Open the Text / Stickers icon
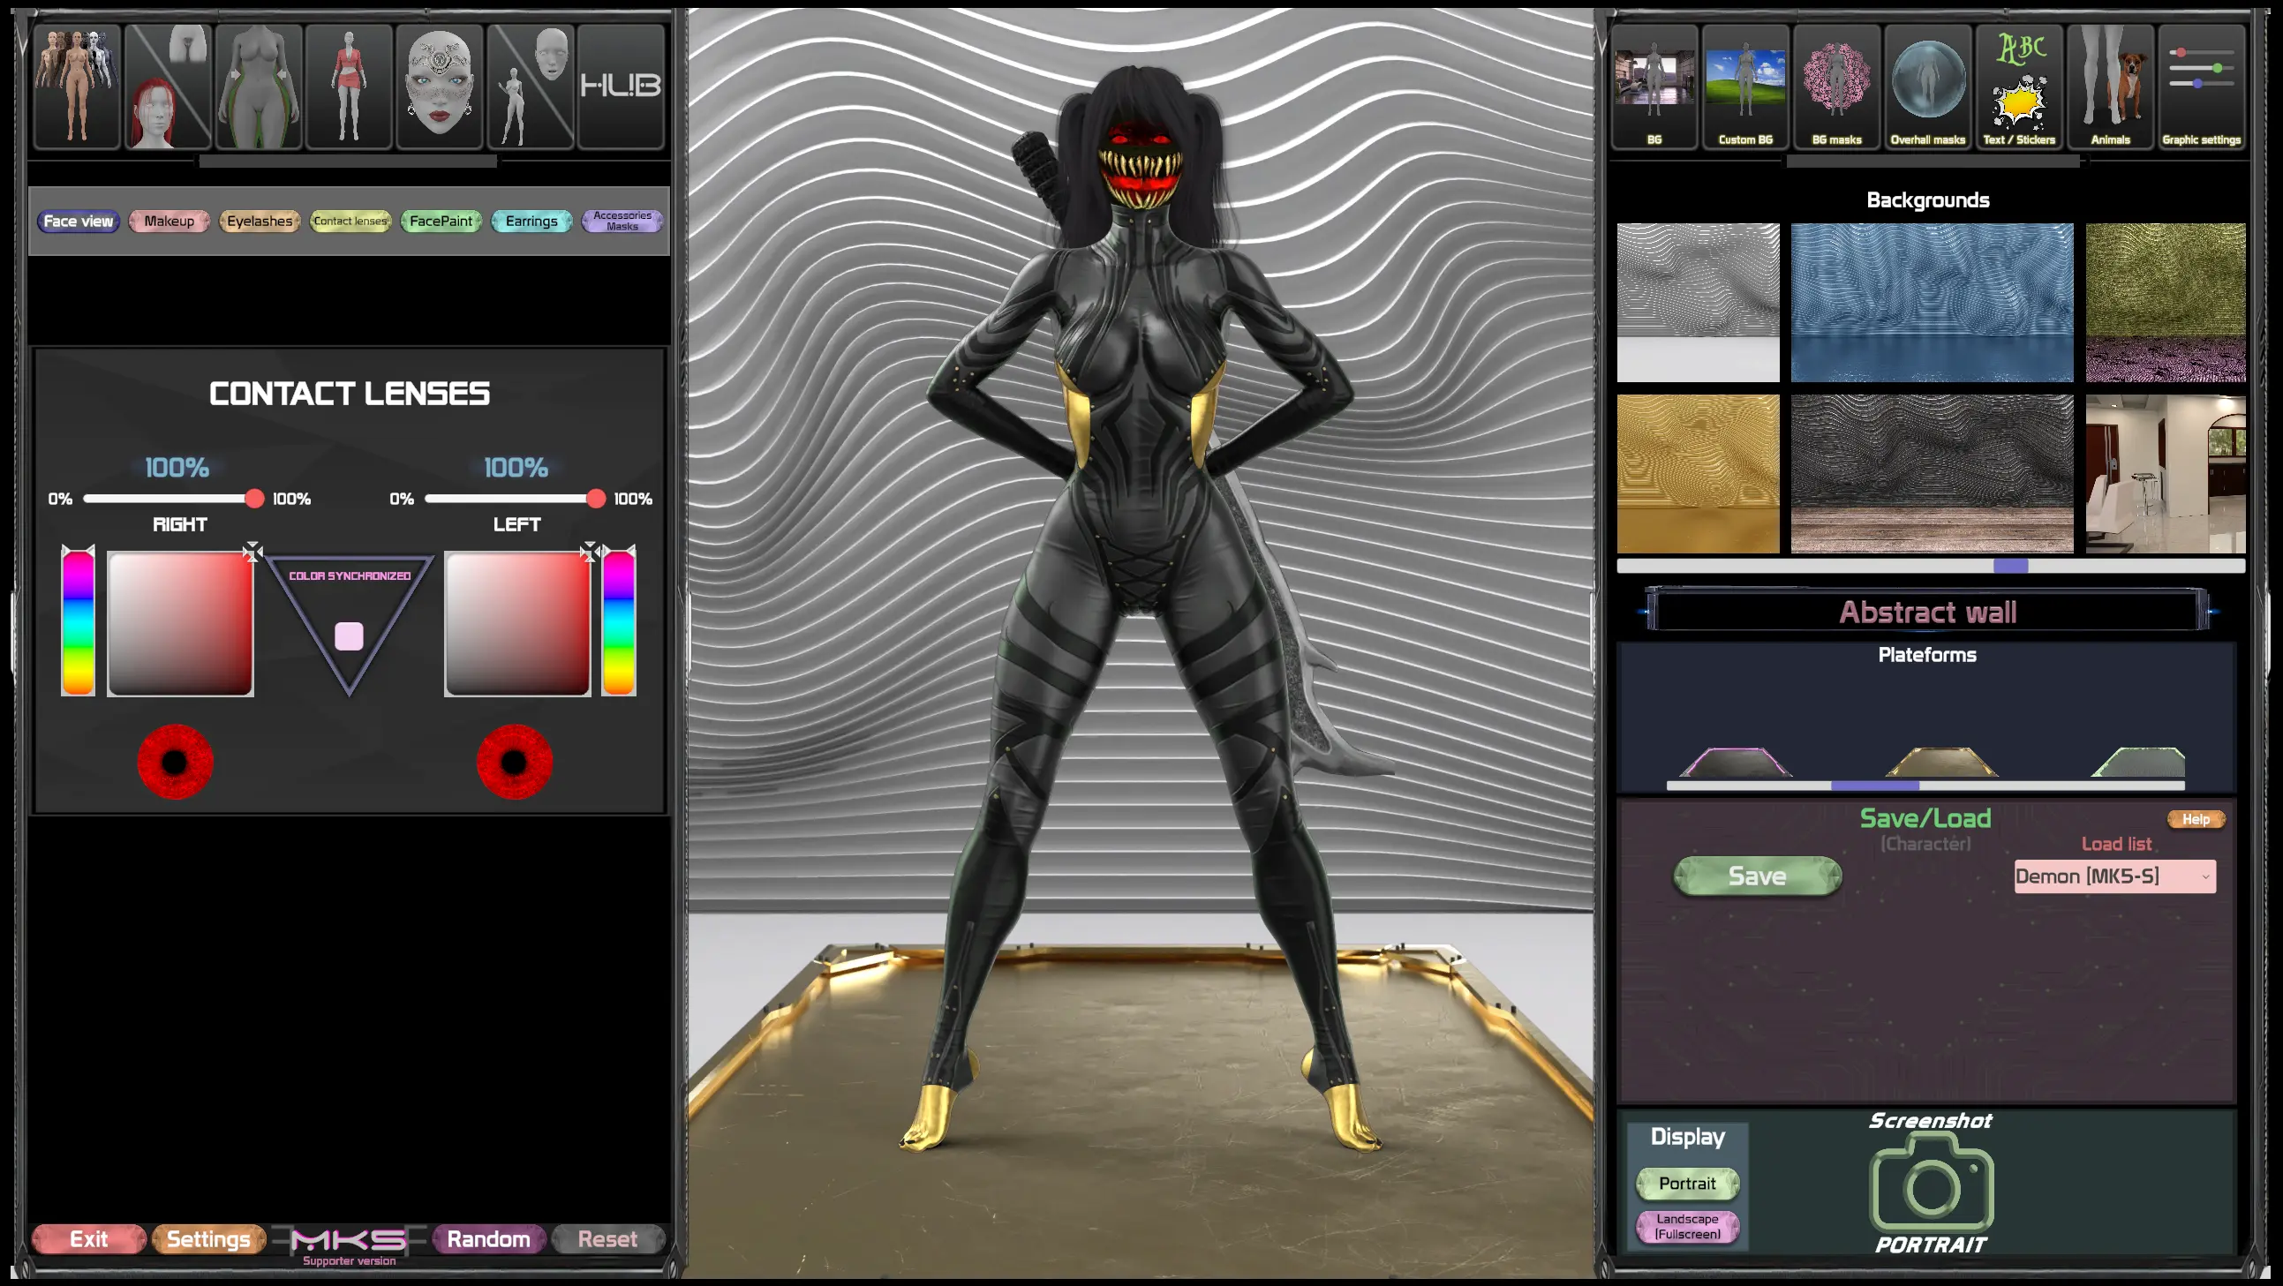 click(x=2018, y=86)
